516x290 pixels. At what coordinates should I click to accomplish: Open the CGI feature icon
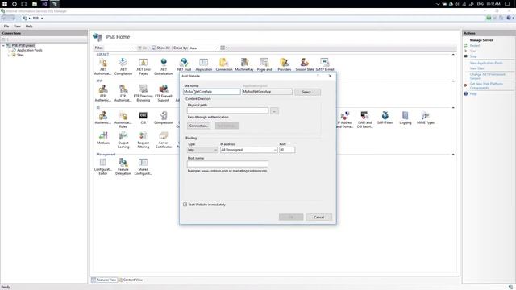pos(144,118)
